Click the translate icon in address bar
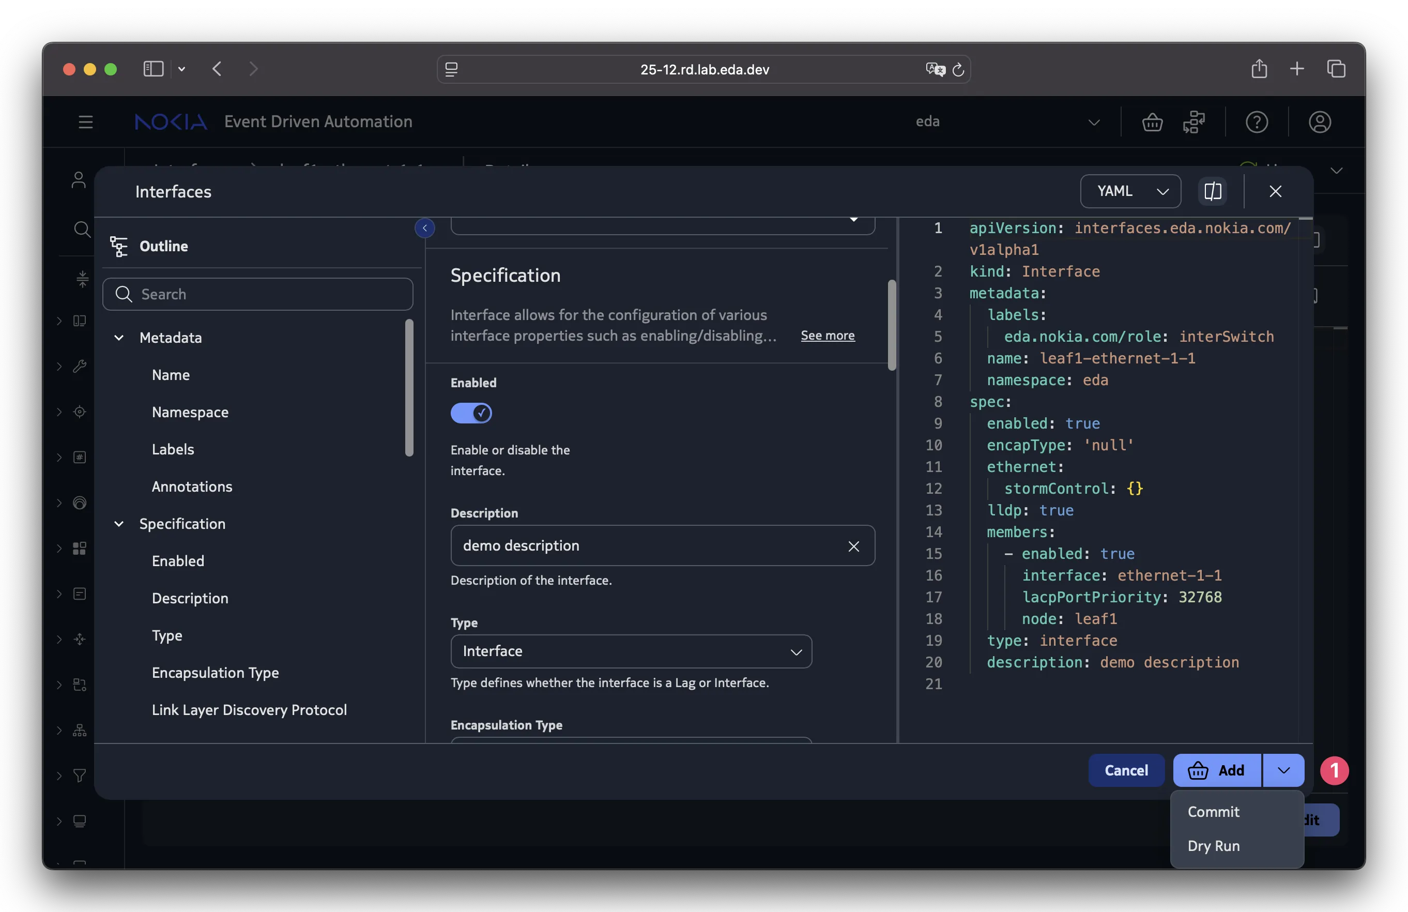This screenshot has width=1408, height=912. [936, 69]
